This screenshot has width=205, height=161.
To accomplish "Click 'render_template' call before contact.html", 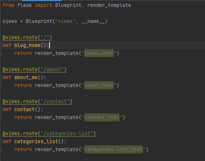I will tap(57, 117).
